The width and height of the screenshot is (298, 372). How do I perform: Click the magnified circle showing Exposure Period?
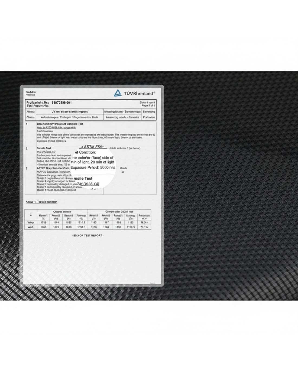tap(93, 166)
